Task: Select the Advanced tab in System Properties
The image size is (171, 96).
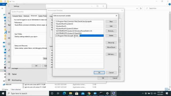Action: 34,16
